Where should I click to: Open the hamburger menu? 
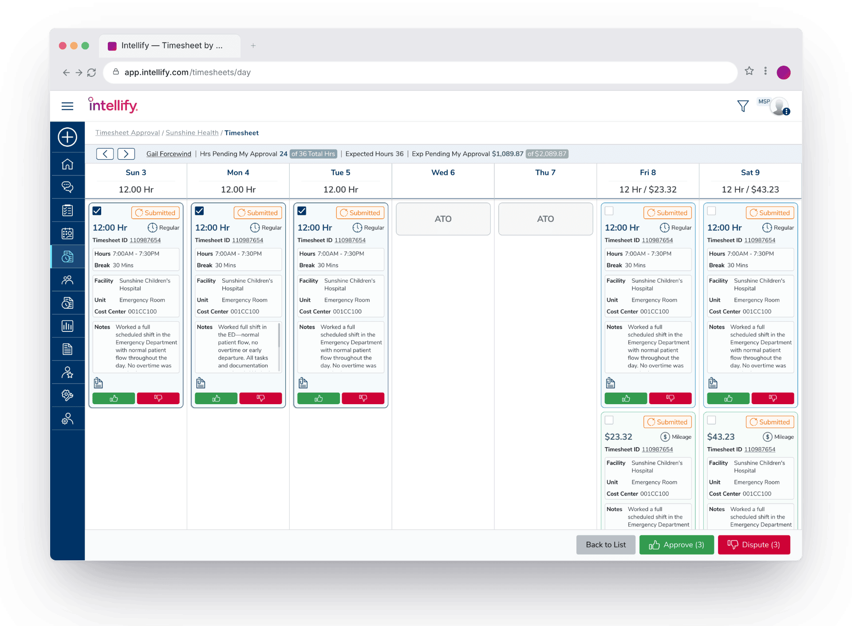(67, 106)
